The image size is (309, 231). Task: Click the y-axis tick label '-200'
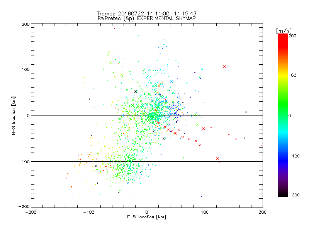click(x=24, y=206)
